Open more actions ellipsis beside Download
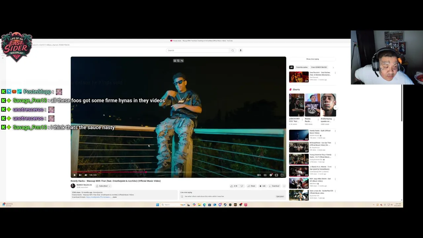This screenshot has width=423, height=238. pos(284,186)
